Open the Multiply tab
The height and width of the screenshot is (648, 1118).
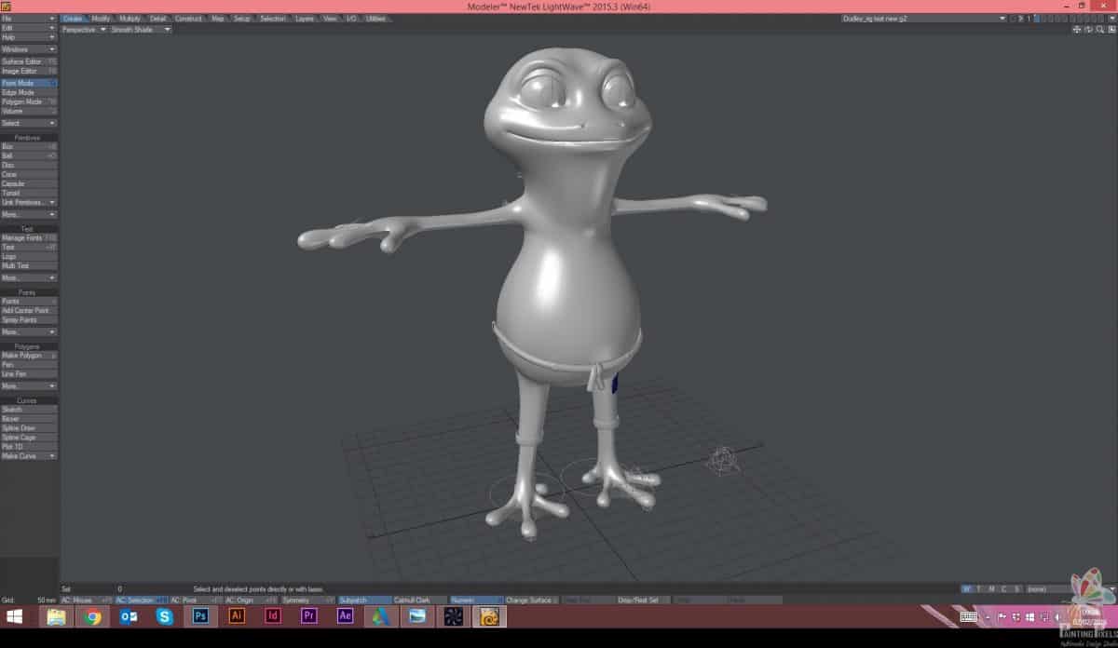point(130,19)
